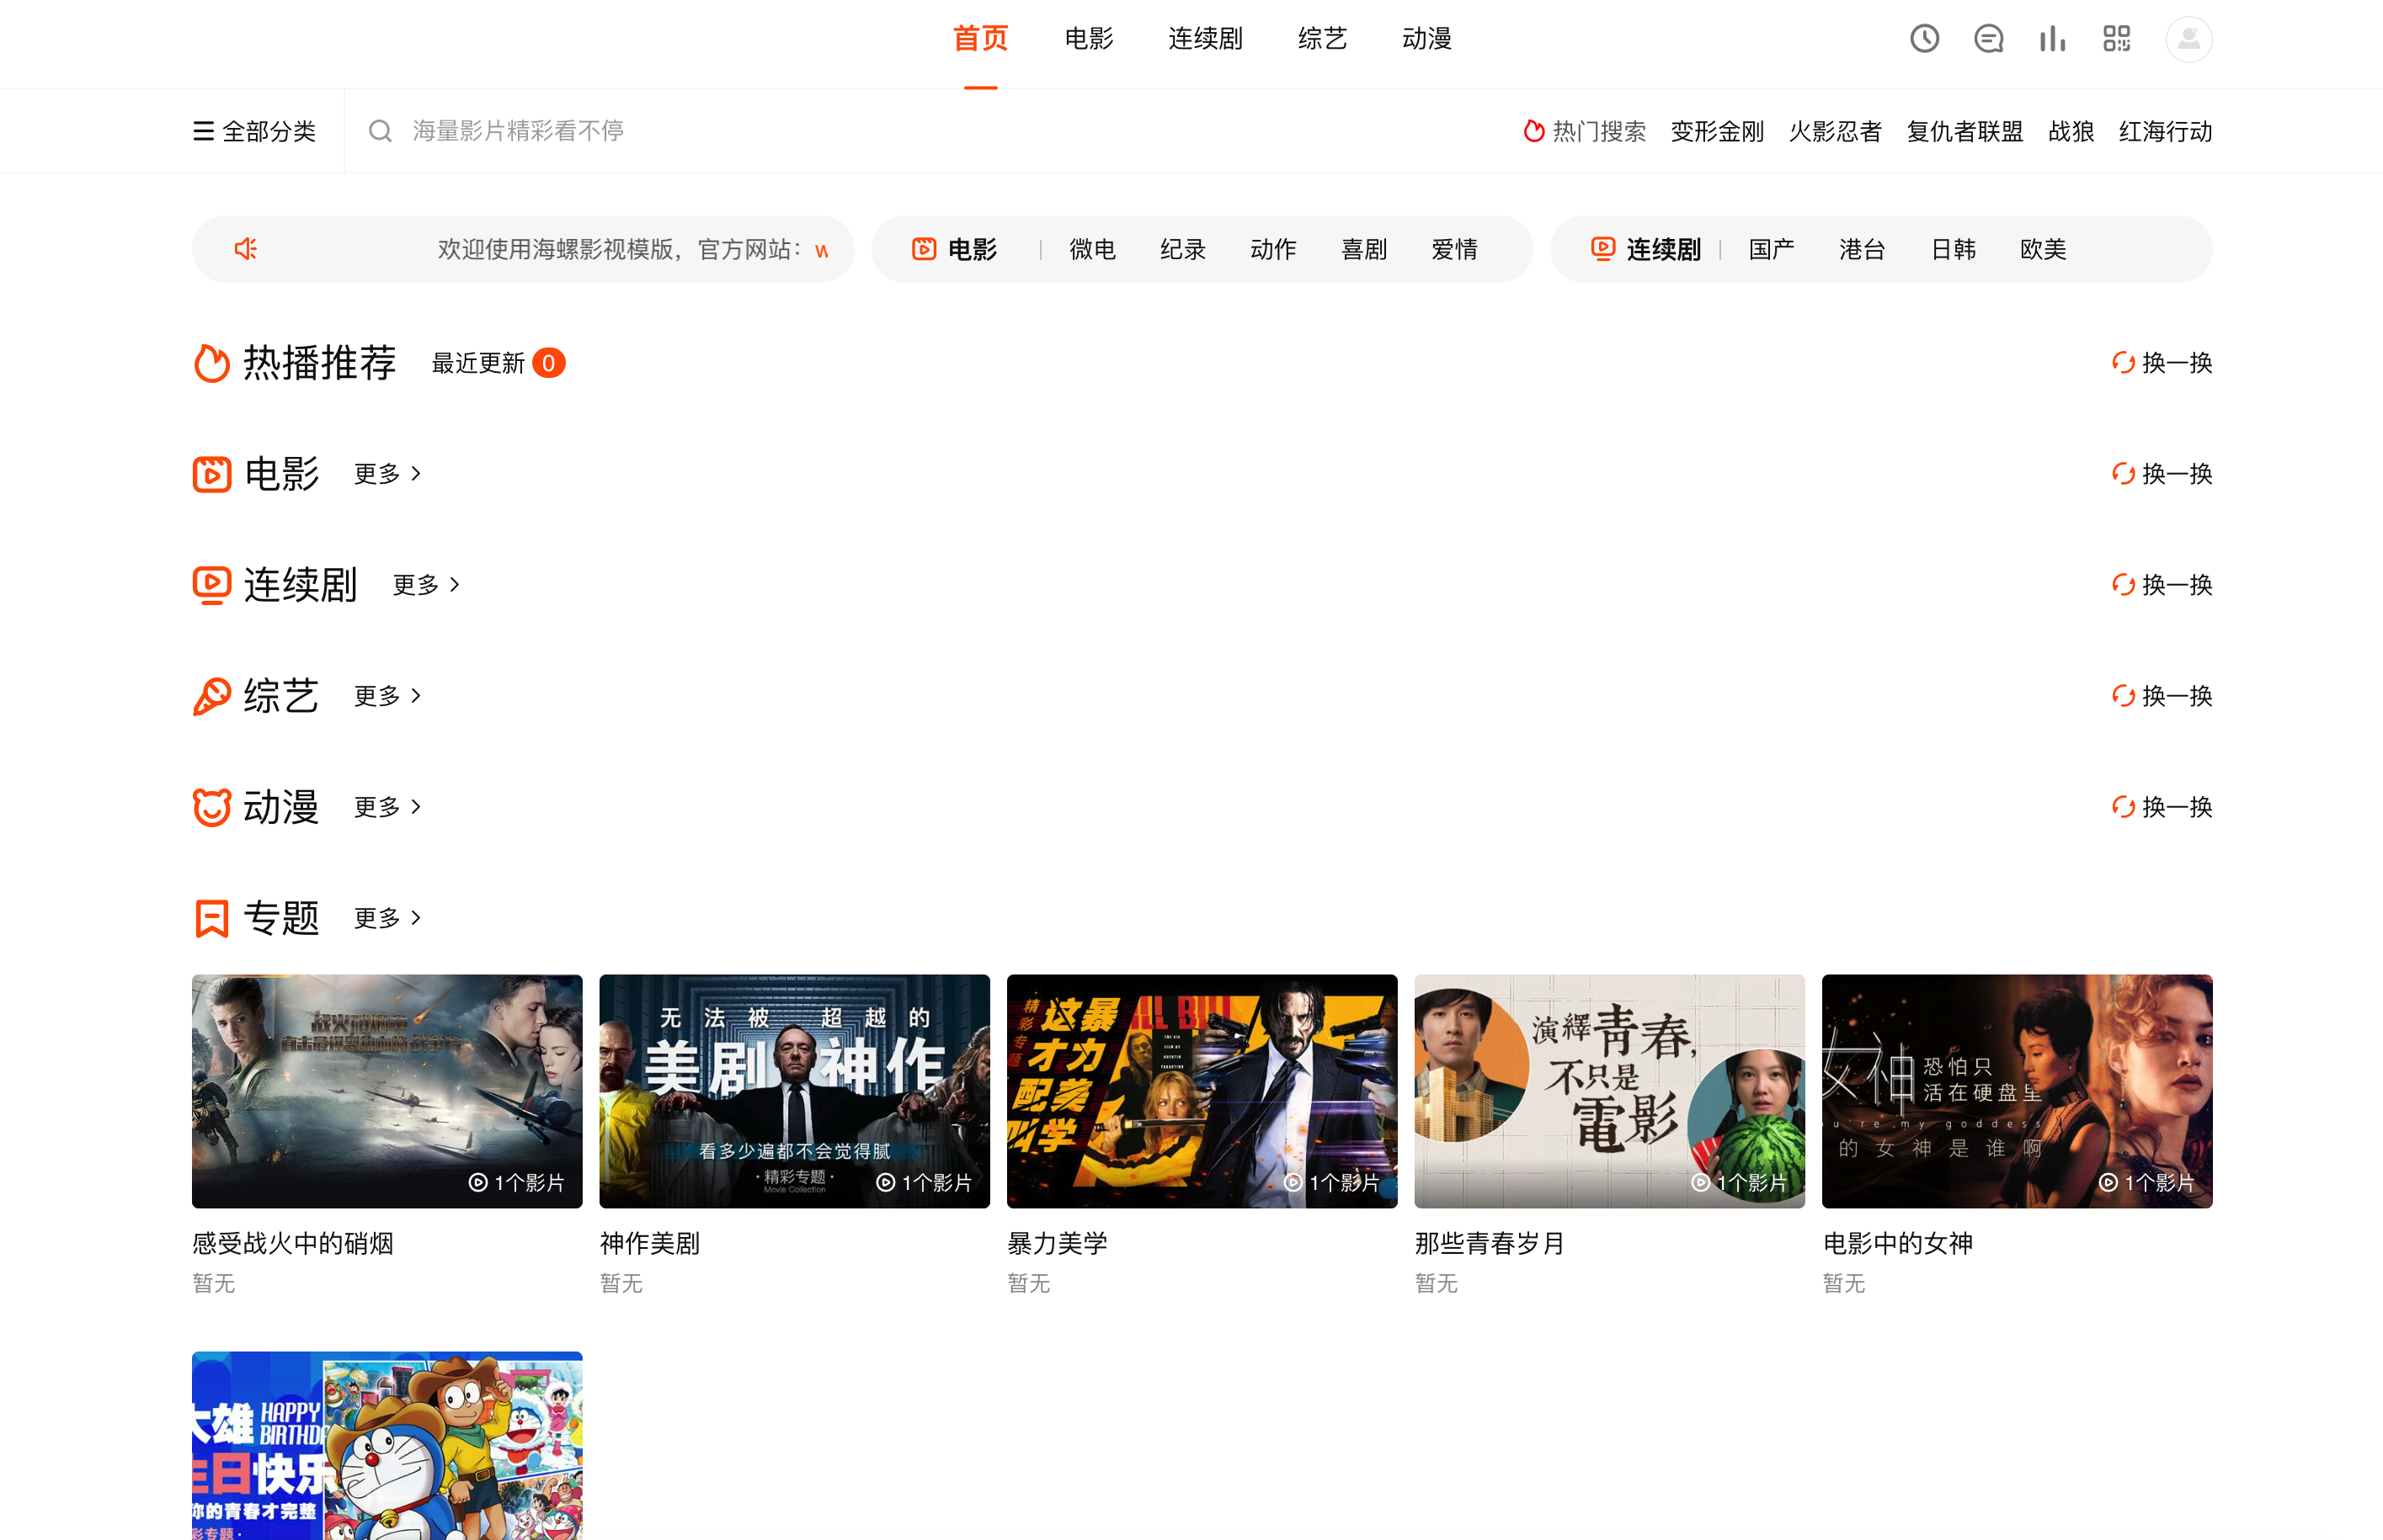
Task: Click the announcement speaker icon
Action: click(x=245, y=249)
